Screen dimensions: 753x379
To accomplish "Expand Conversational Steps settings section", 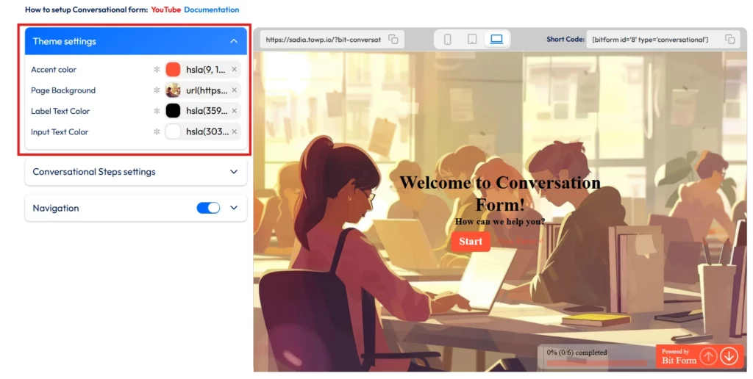I will coord(234,172).
